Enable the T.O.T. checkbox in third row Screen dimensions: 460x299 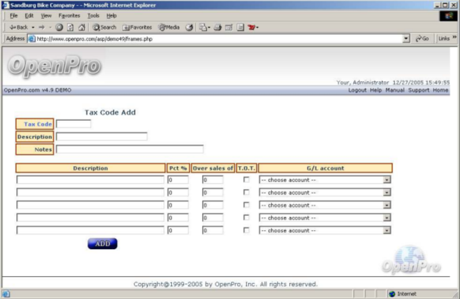pos(247,205)
